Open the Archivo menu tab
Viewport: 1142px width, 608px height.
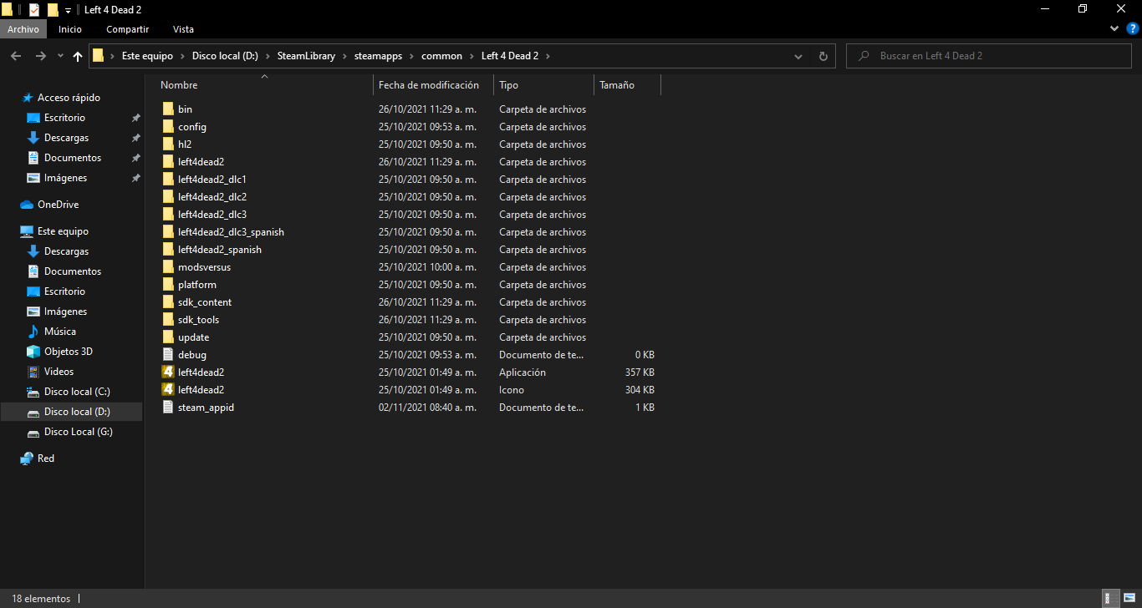23,29
